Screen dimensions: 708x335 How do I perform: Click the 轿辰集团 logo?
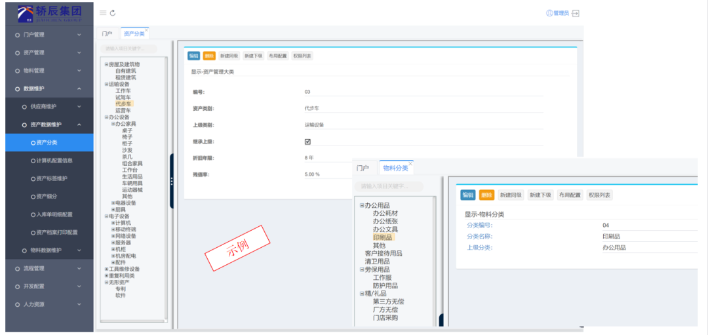click(49, 12)
